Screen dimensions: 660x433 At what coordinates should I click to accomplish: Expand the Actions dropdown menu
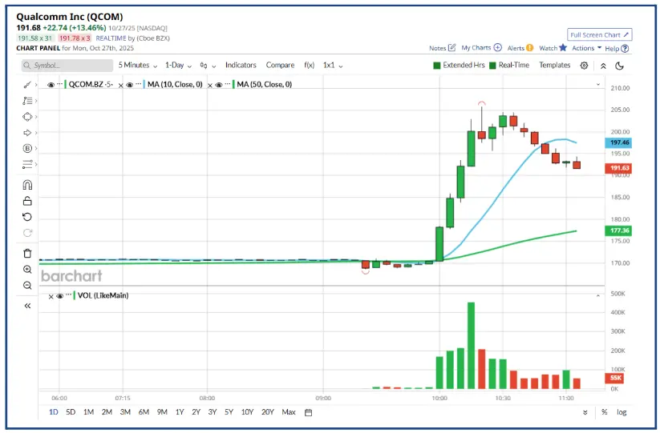pyautogui.click(x=586, y=48)
